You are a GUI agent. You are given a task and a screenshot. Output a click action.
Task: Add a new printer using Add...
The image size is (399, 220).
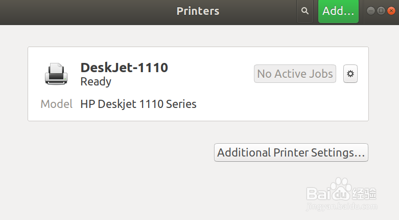pos(338,11)
